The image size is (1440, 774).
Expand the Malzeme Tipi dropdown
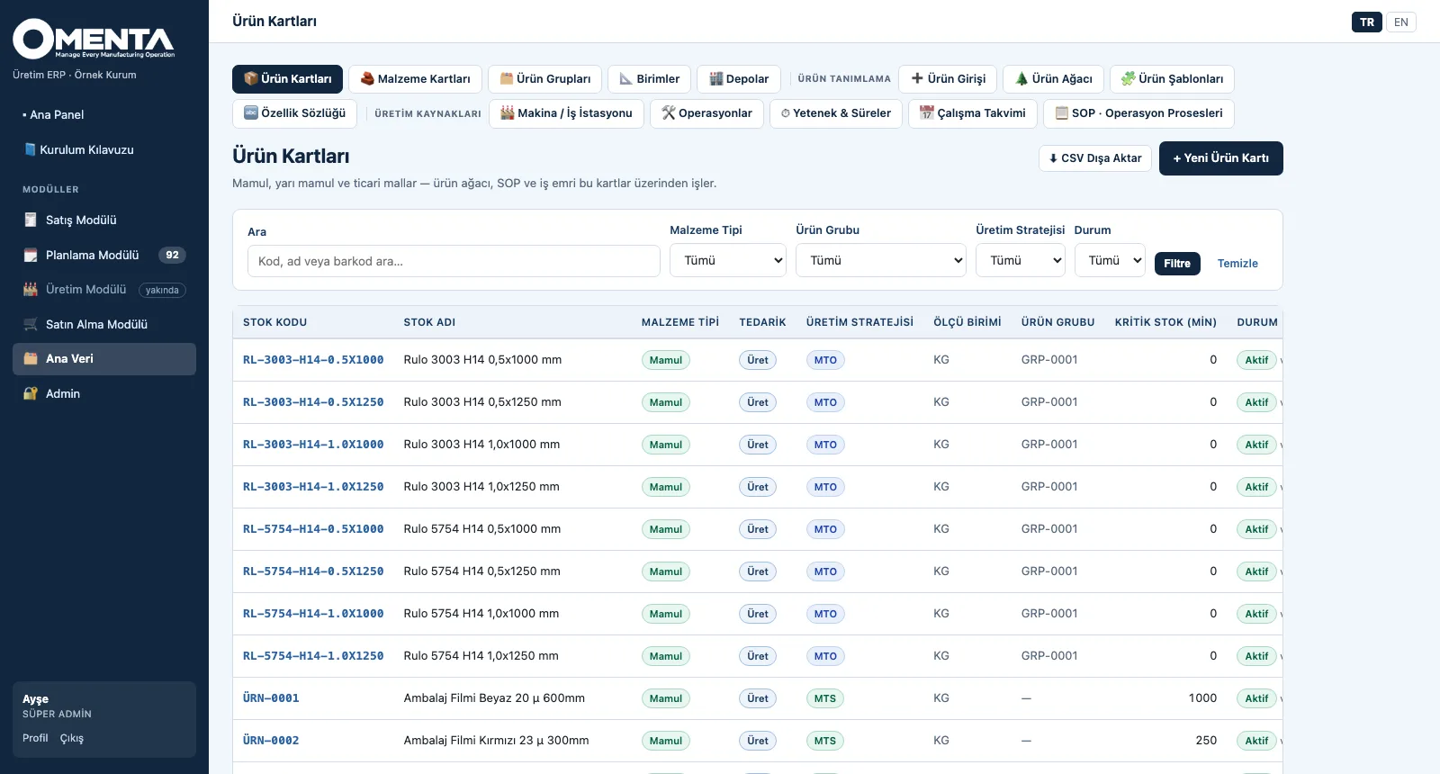tap(728, 260)
